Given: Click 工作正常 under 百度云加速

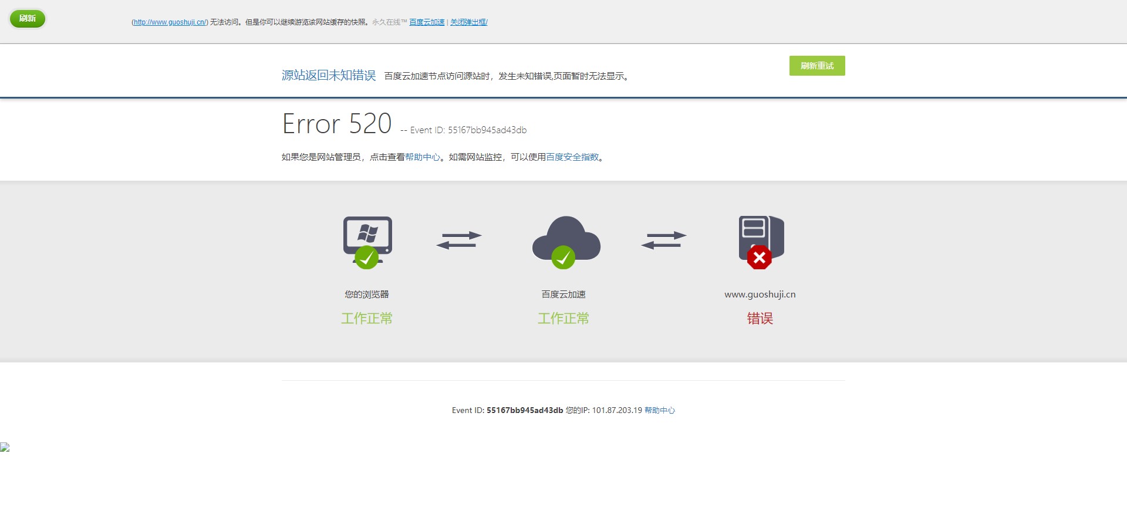Looking at the screenshot, I should 563,319.
